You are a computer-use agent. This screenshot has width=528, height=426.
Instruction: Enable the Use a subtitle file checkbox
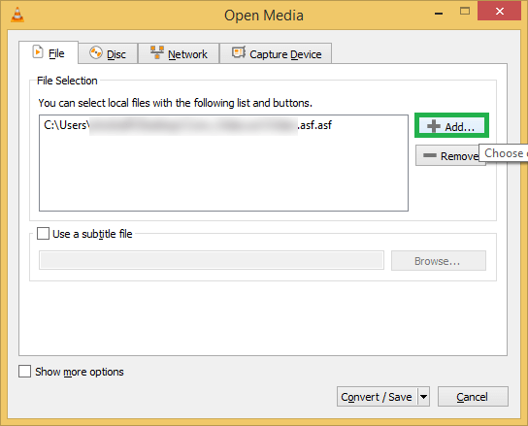(43, 233)
